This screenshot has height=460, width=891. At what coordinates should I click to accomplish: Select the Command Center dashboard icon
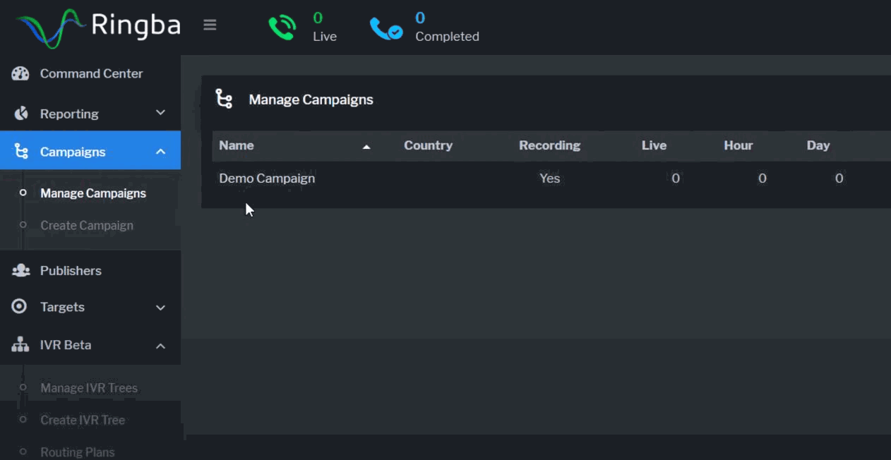[20, 73]
